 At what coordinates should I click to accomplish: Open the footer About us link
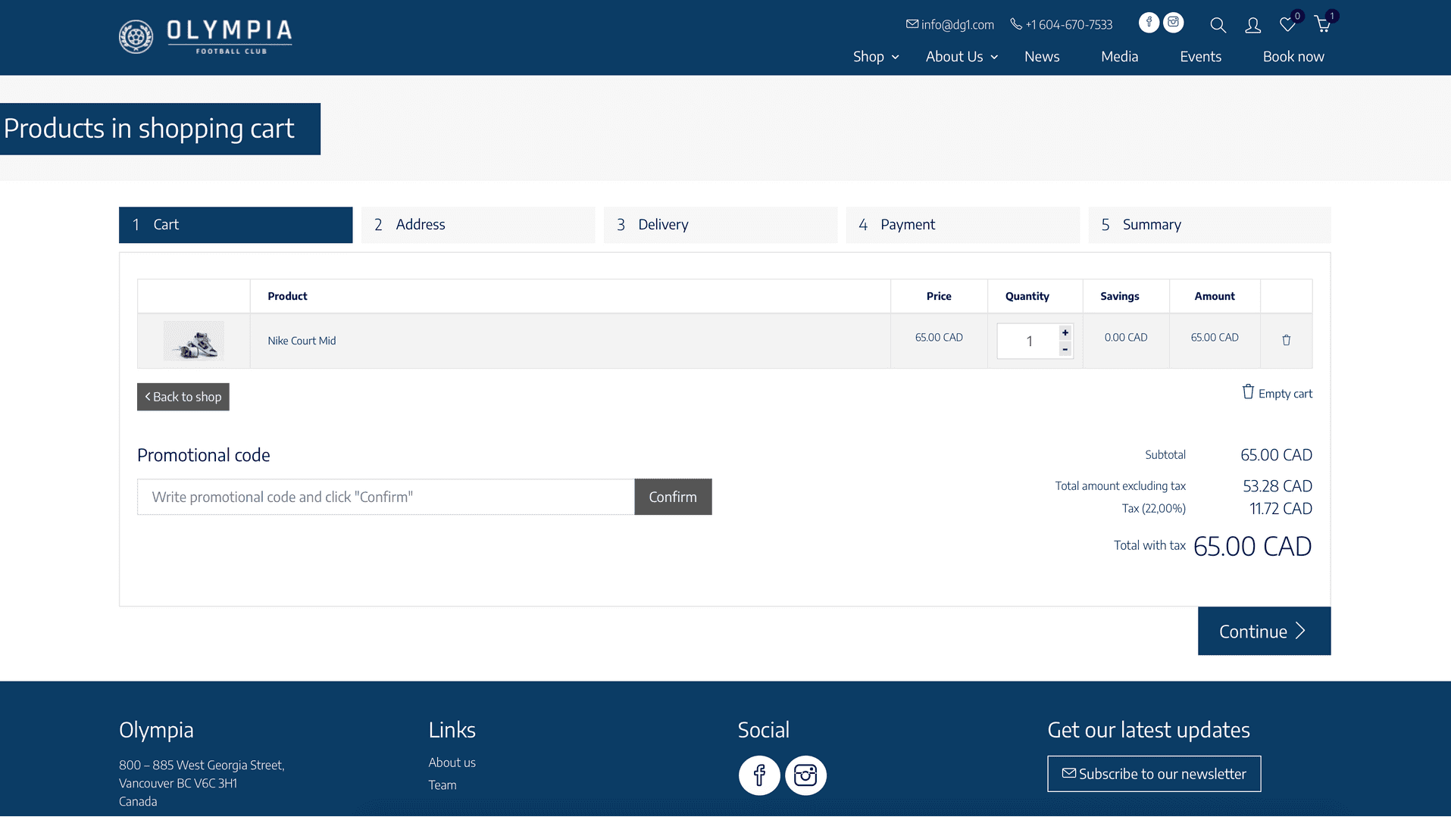pos(452,762)
